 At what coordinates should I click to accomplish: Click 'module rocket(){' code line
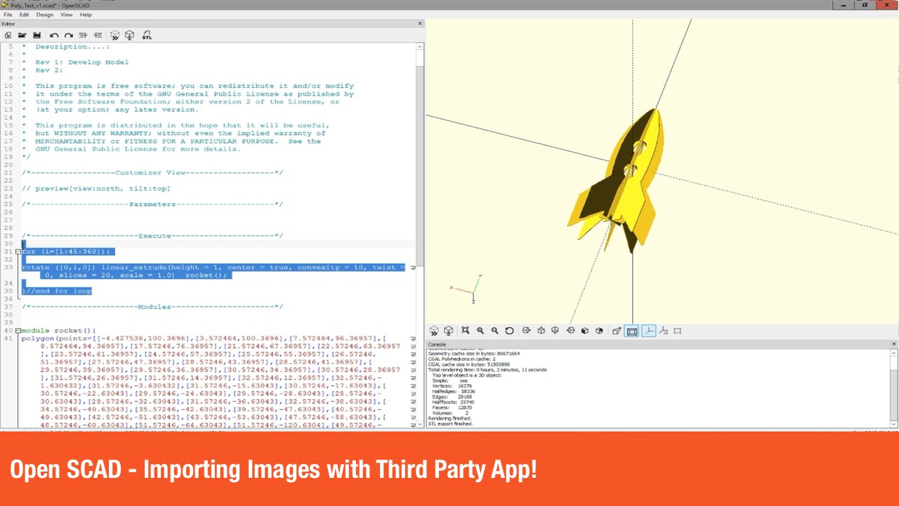click(58, 330)
